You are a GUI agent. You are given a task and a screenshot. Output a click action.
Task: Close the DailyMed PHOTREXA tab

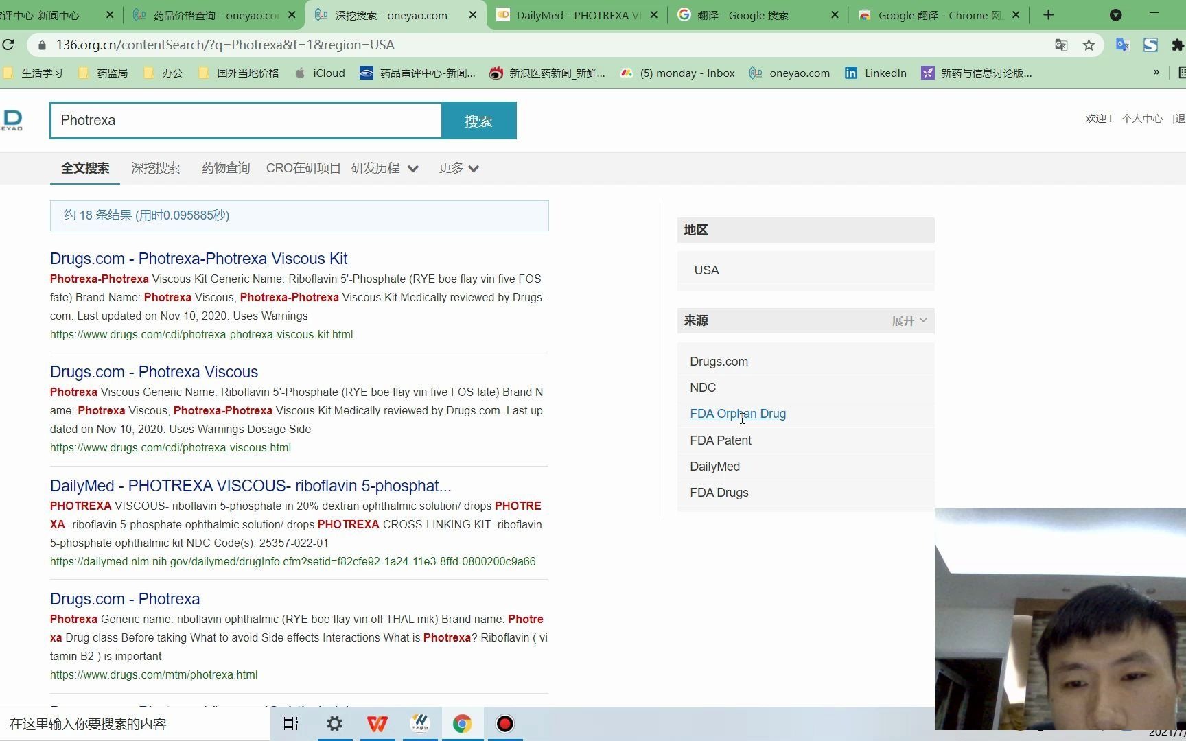(x=653, y=14)
